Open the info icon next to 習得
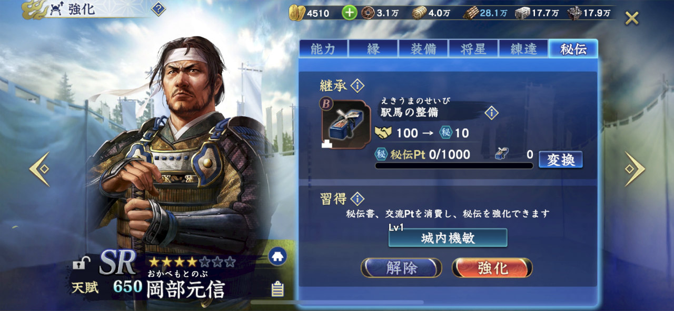Image resolution: width=674 pixels, height=311 pixels. tap(357, 199)
